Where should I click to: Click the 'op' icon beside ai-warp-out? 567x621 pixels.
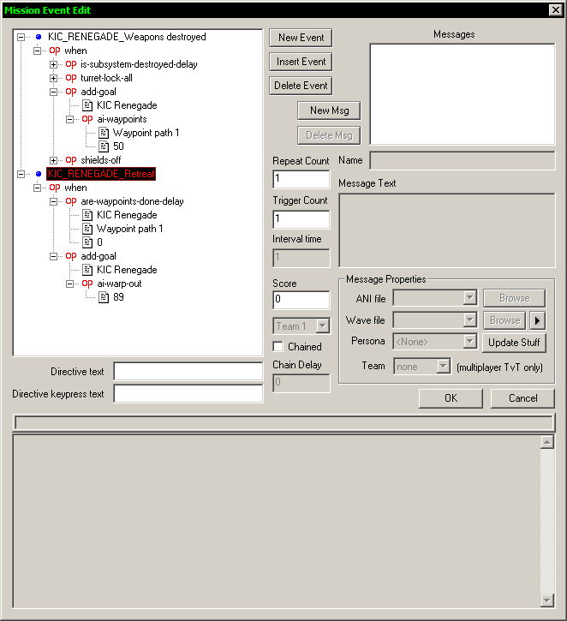tap(87, 284)
